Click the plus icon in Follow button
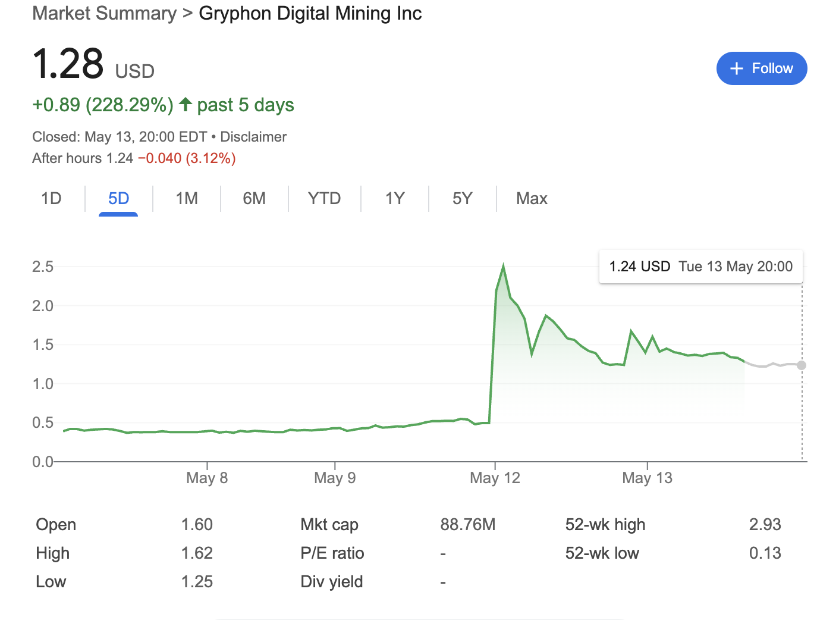Viewport: 817px width, 620px height. click(736, 68)
